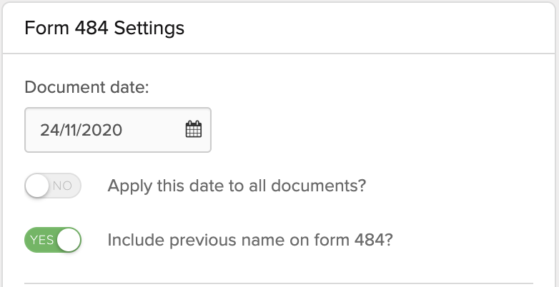559x287 pixels.
Task: Click the number 484 in the panel title
Action: [91, 28]
